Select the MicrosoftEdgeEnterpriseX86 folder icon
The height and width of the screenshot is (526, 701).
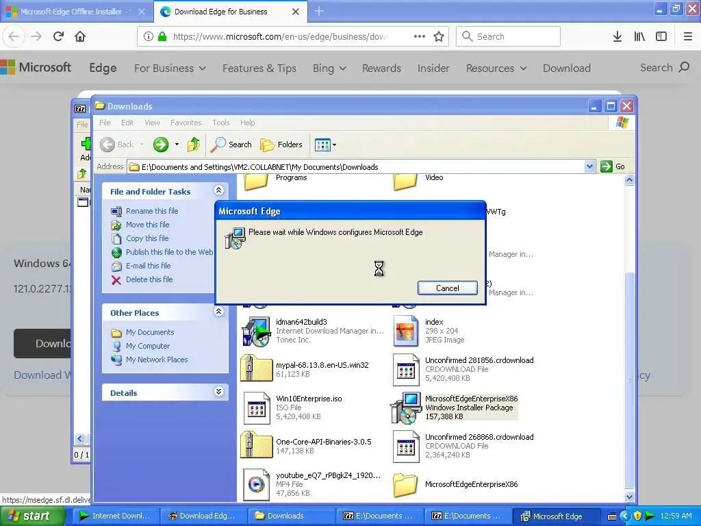[405, 485]
